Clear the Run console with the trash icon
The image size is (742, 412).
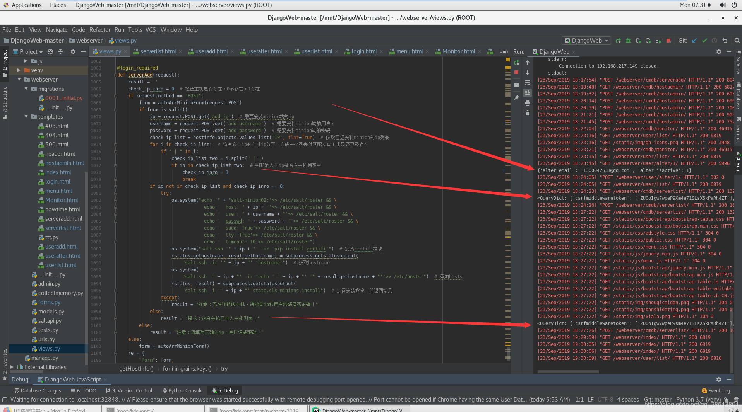pyautogui.click(x=527, y=113)
